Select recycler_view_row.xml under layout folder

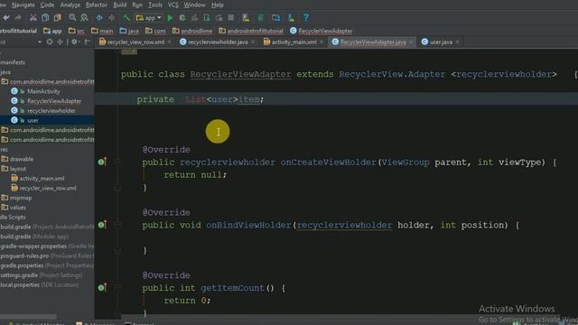pos(44,188)
